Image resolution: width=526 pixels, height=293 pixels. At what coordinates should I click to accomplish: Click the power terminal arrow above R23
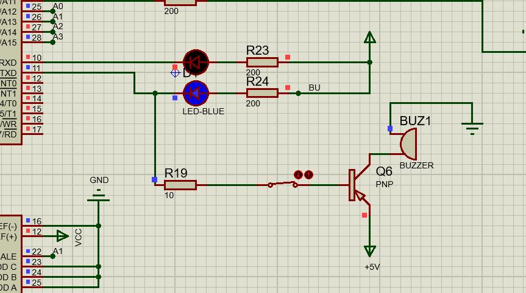click(x=370, y=38)
